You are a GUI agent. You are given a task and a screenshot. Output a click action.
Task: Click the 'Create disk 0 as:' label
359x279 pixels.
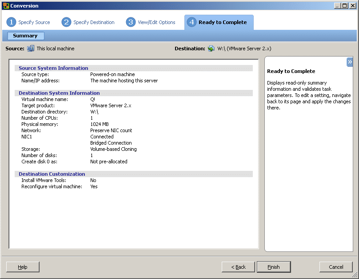(40, 162)
